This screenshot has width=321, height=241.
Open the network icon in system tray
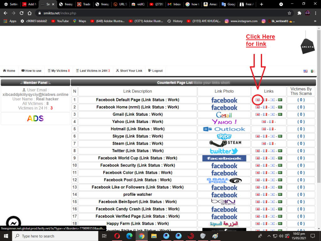(275, 236)
